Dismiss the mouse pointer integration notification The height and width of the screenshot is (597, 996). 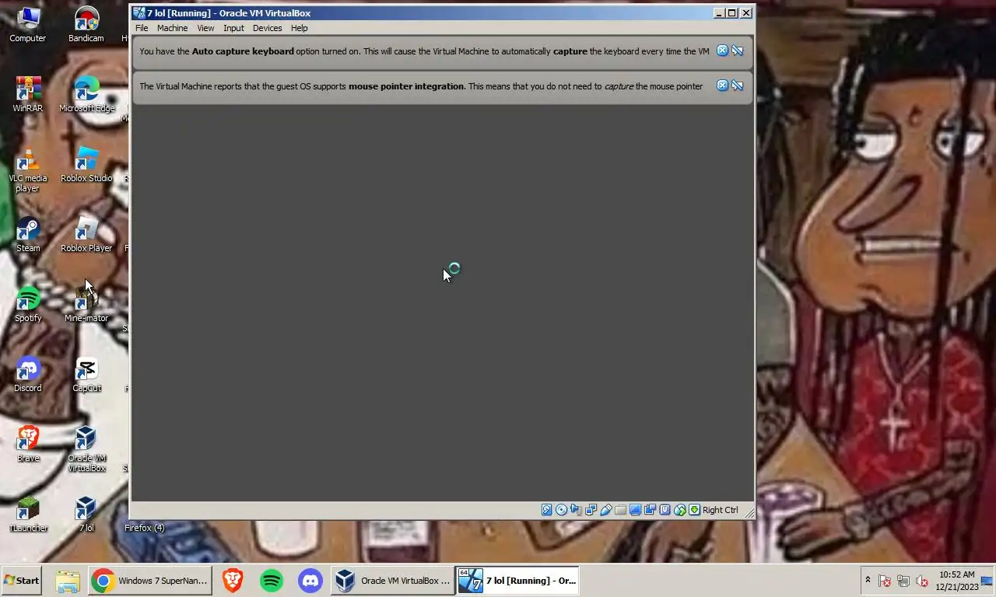[722, 86]
